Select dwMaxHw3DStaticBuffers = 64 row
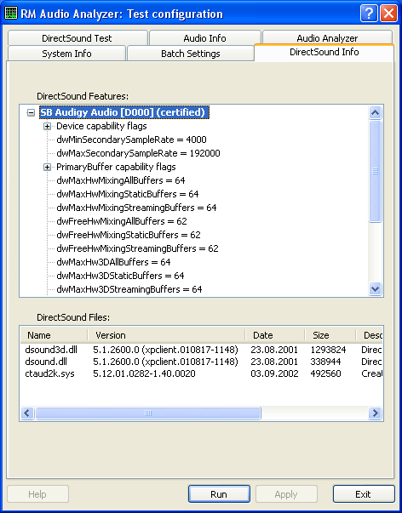The height and width of the screenshot is (513, 402). coord(120,276)
